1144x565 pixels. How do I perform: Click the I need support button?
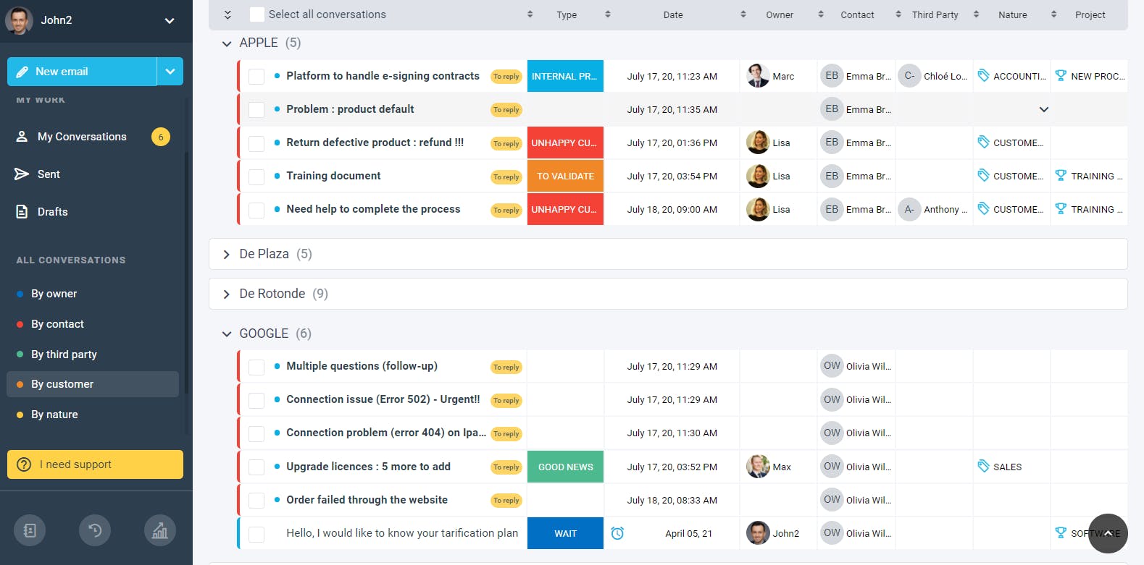[x=95, y=464]
